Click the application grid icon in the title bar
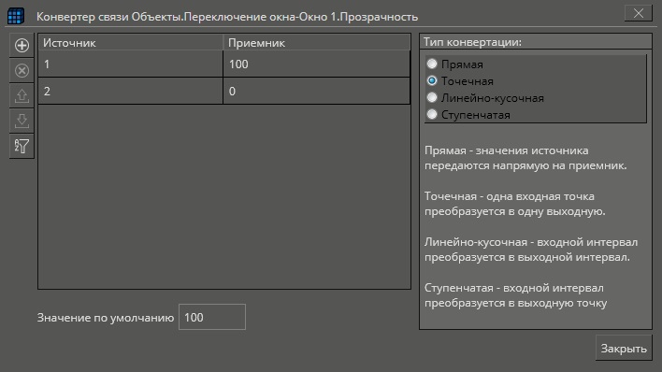Screen dimensions: 662x372 point(16,16)
